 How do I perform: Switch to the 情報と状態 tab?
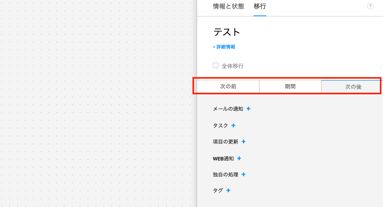pyautogui.click(x=229, y=6)
